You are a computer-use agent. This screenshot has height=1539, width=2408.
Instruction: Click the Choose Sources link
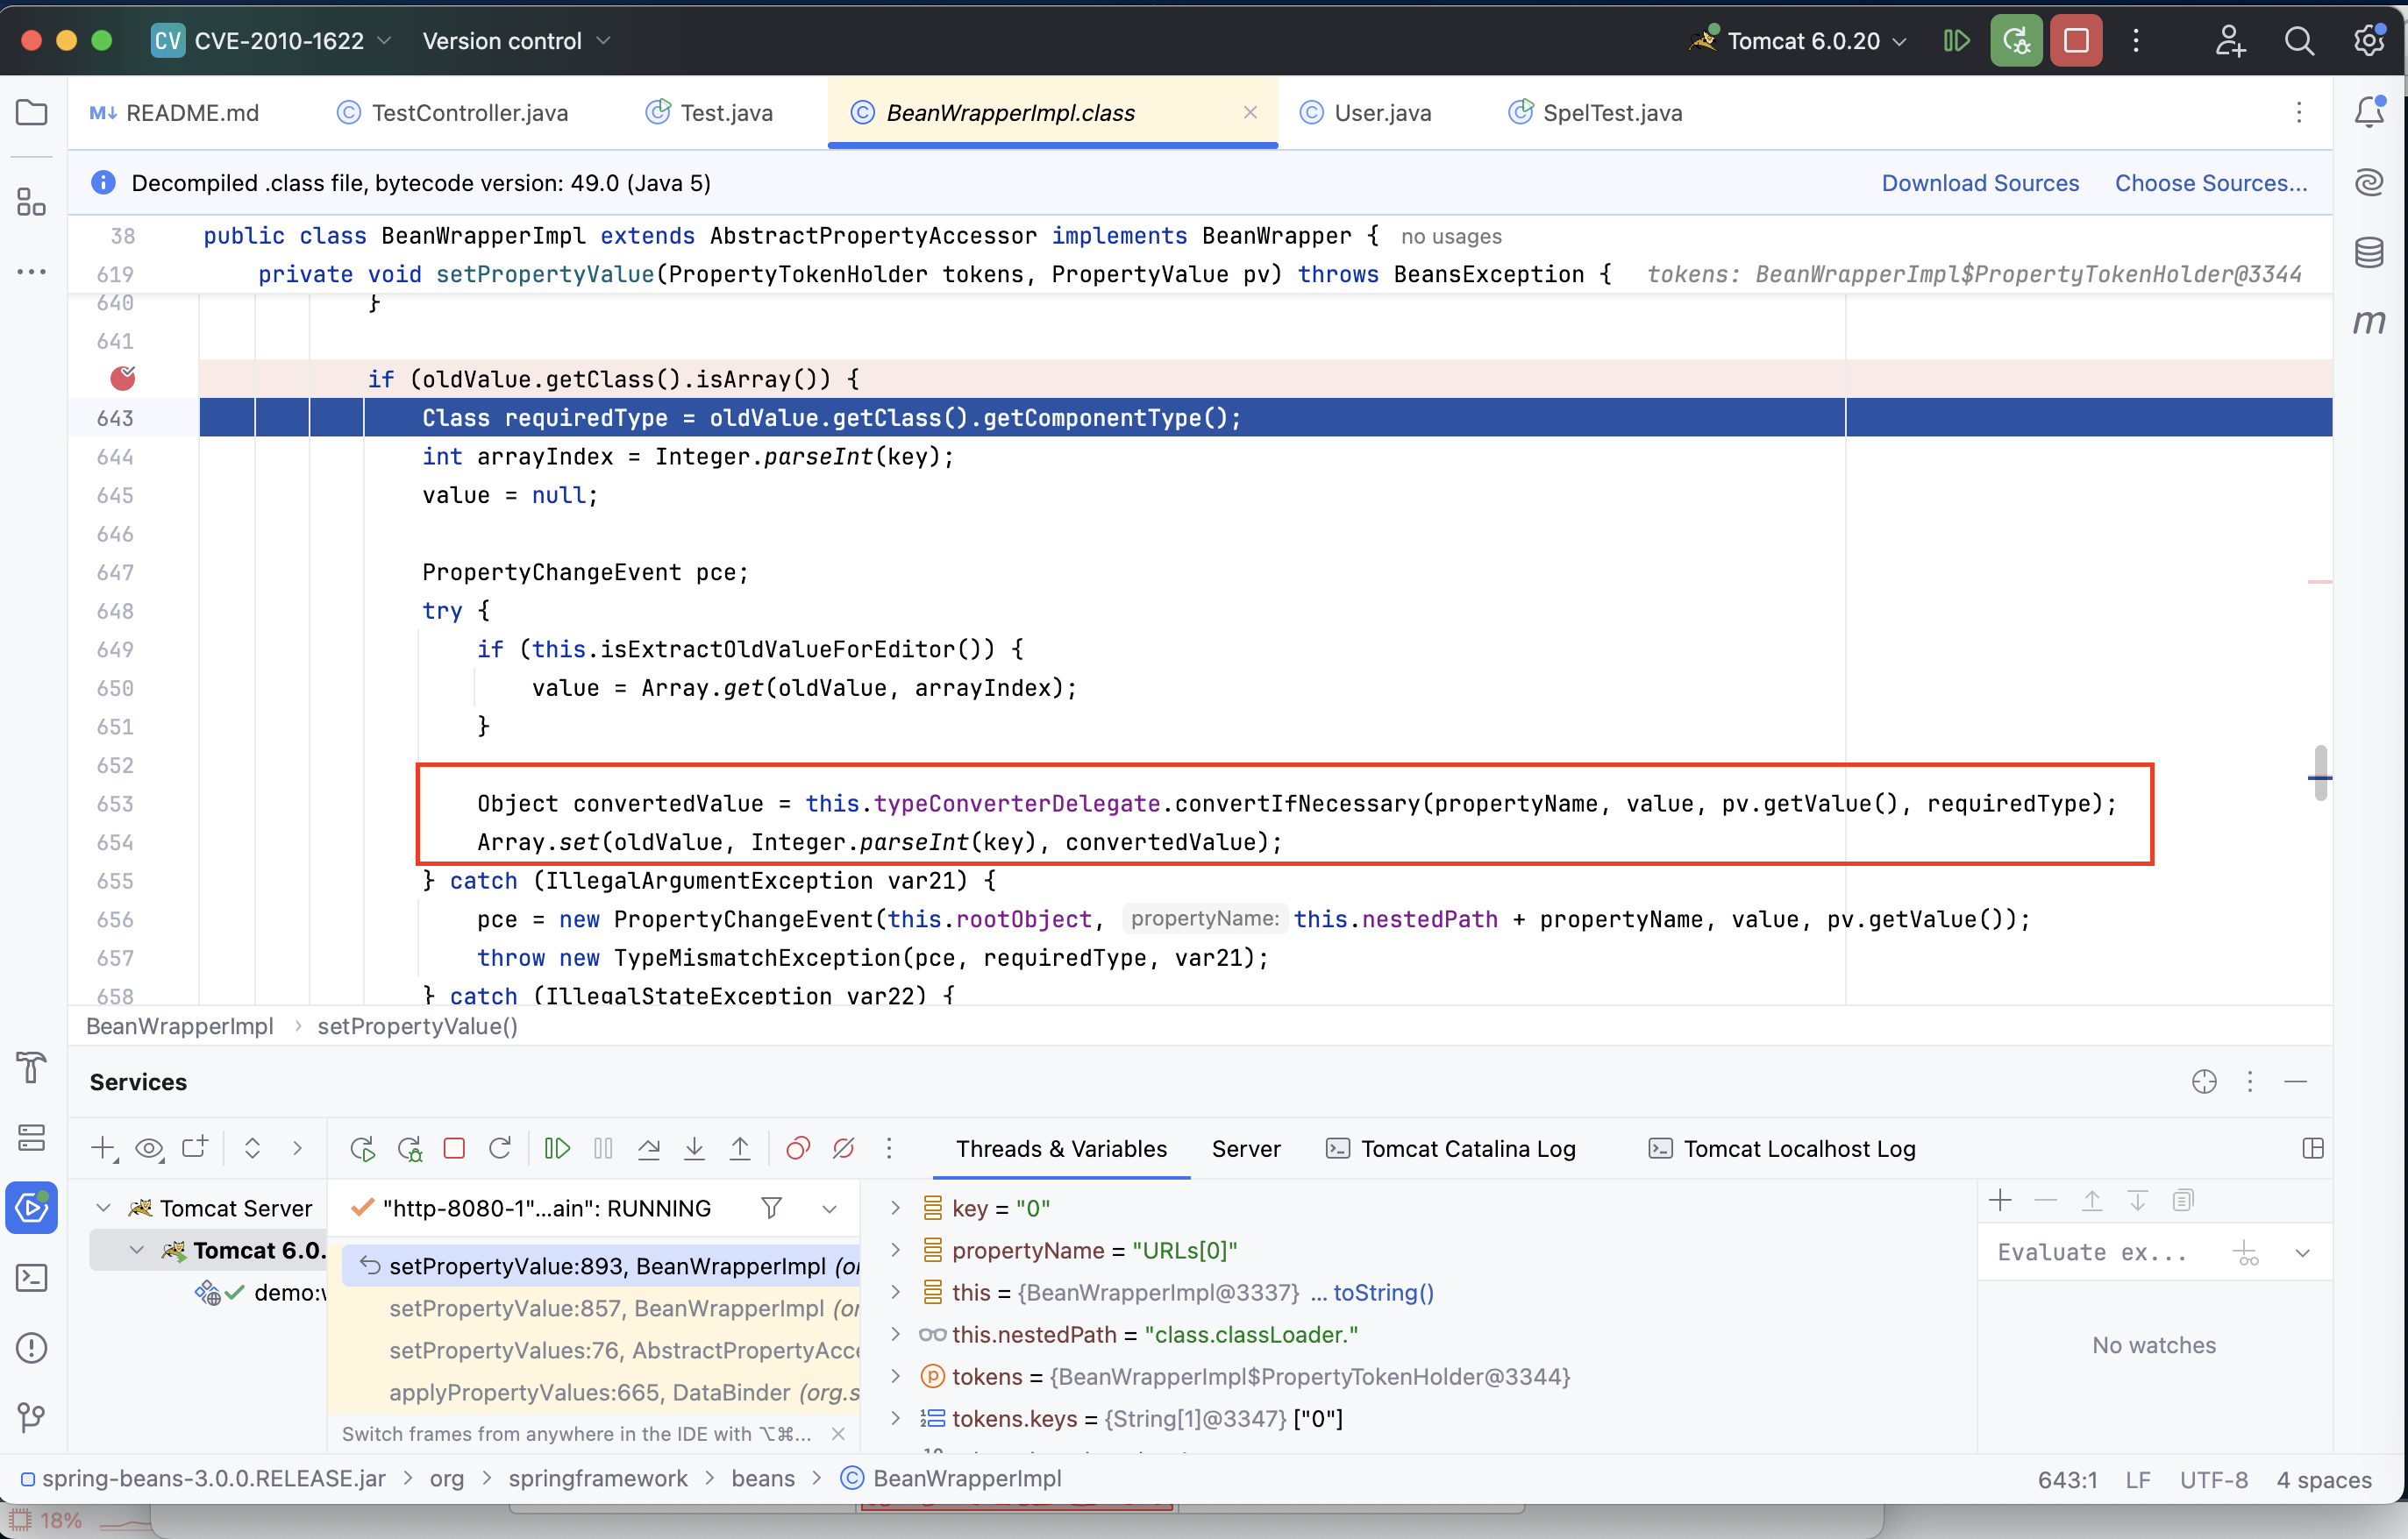(2210, 183)
